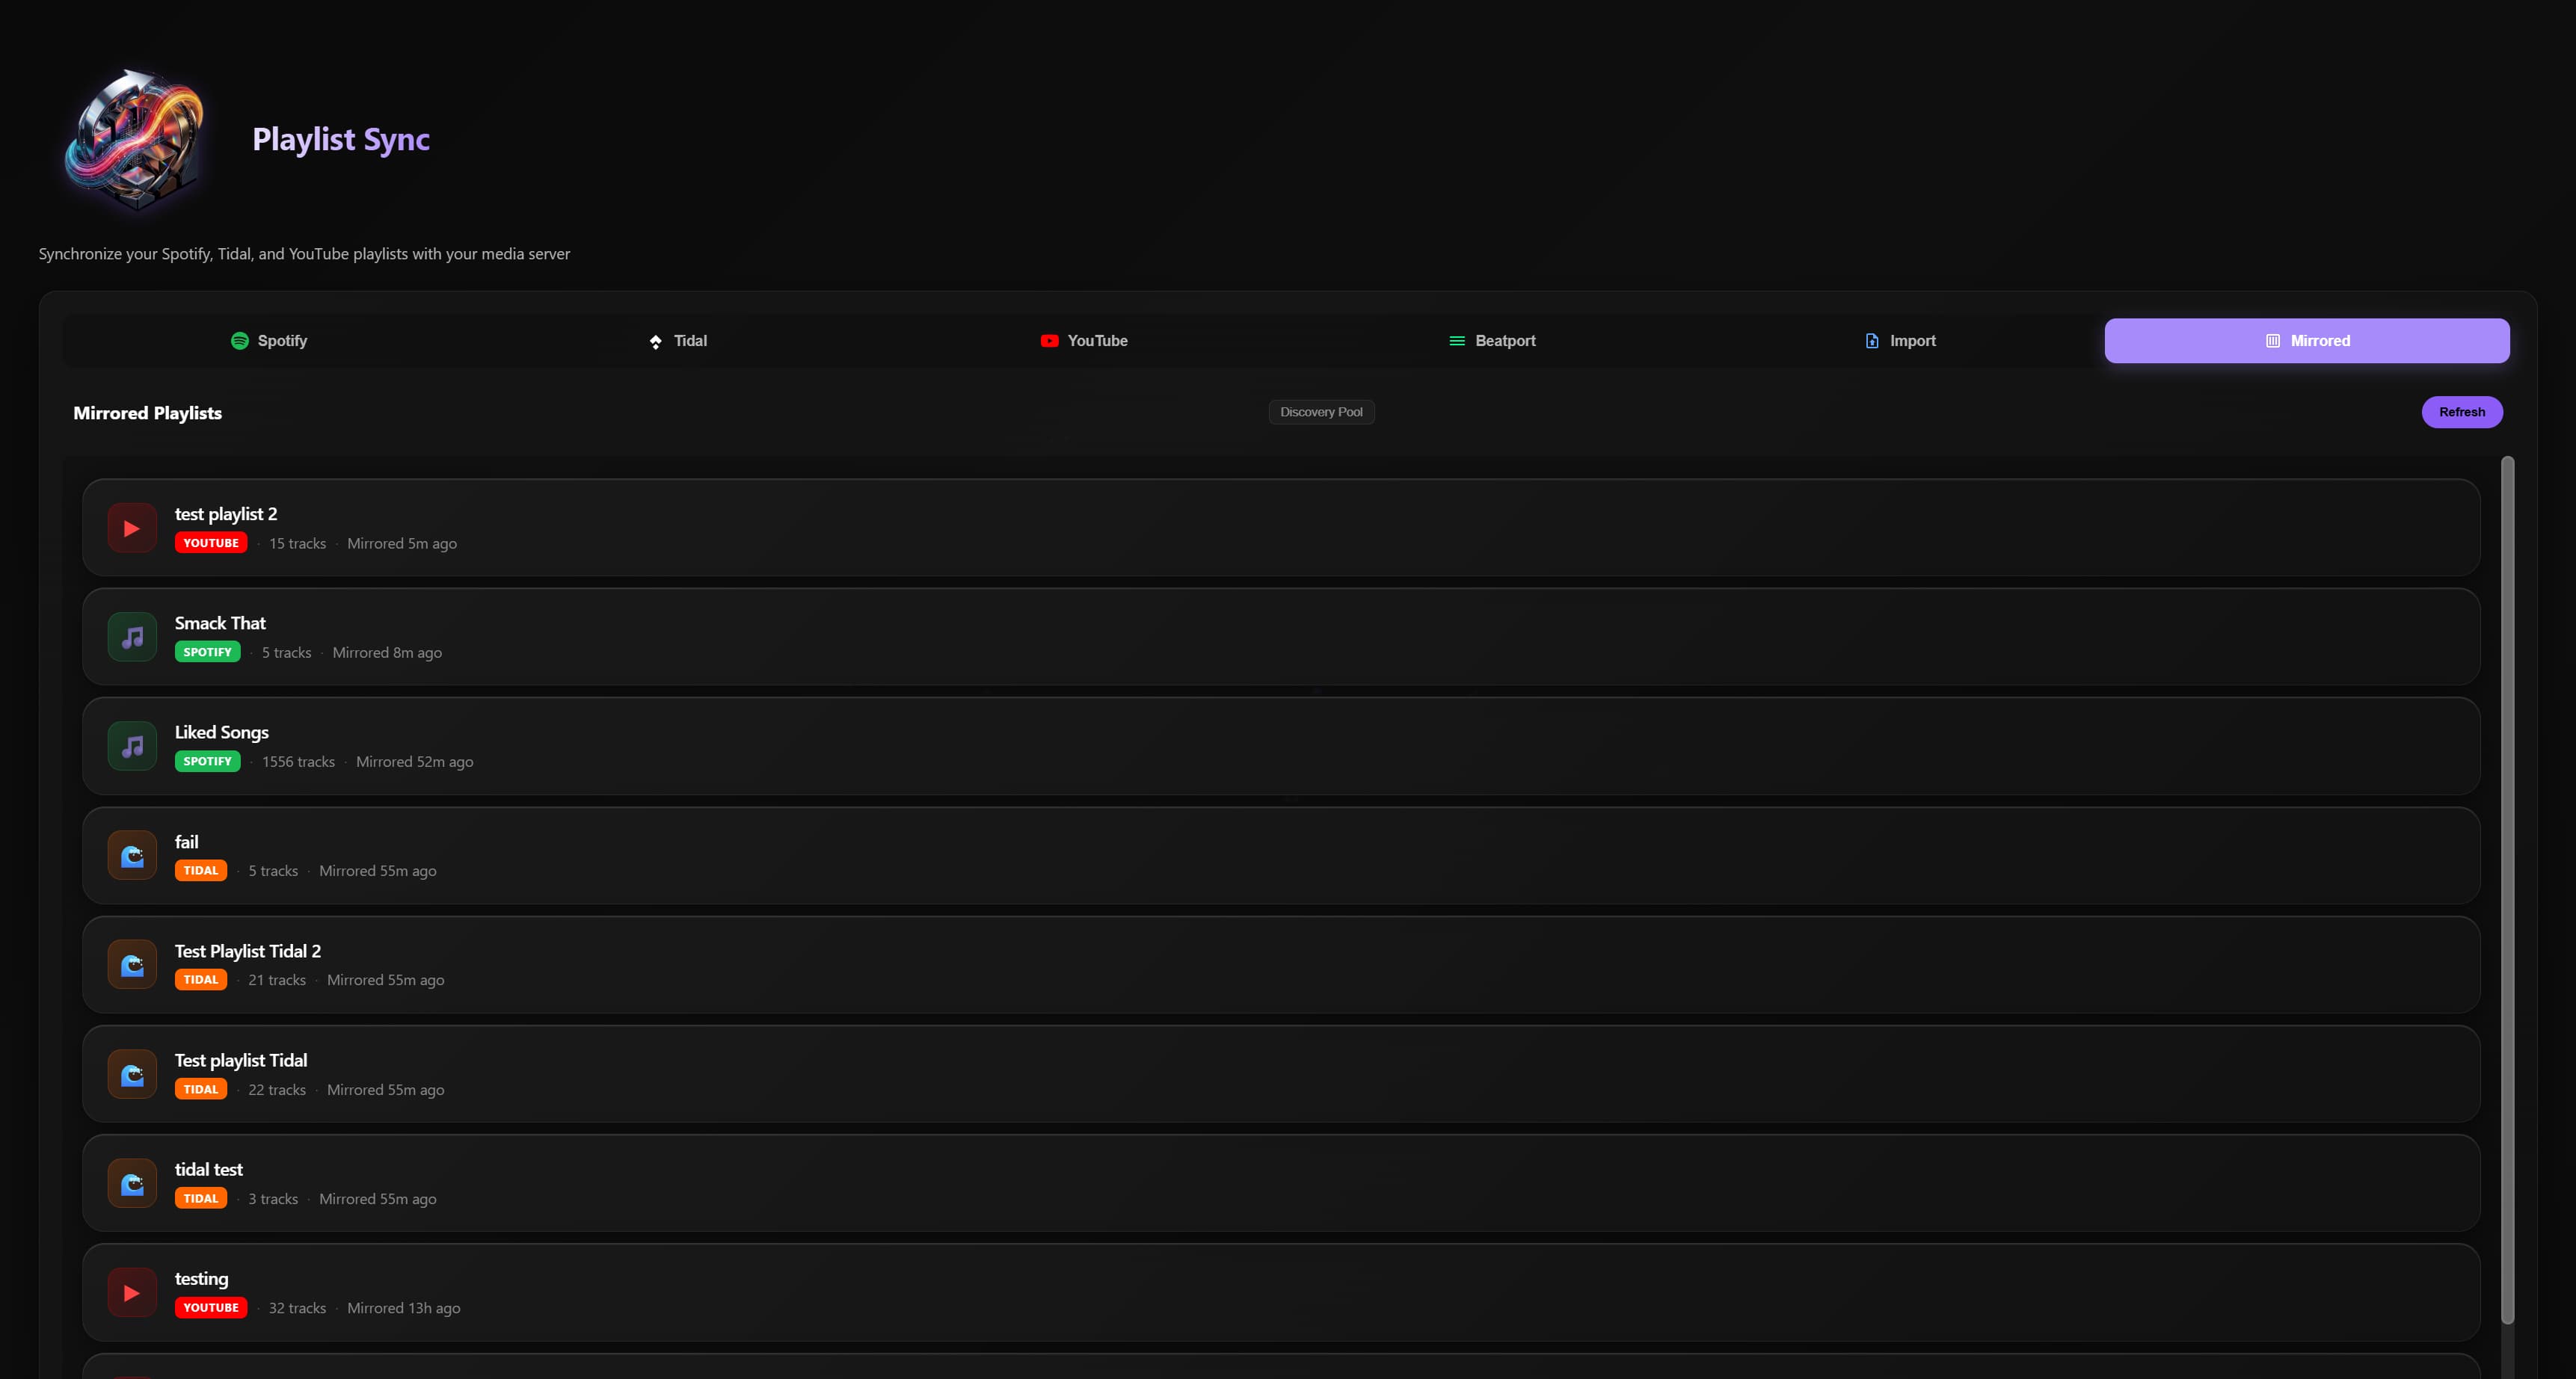Click the 'Playlist Sync' page title
2576x1379 pixels.
pos(341,139)
